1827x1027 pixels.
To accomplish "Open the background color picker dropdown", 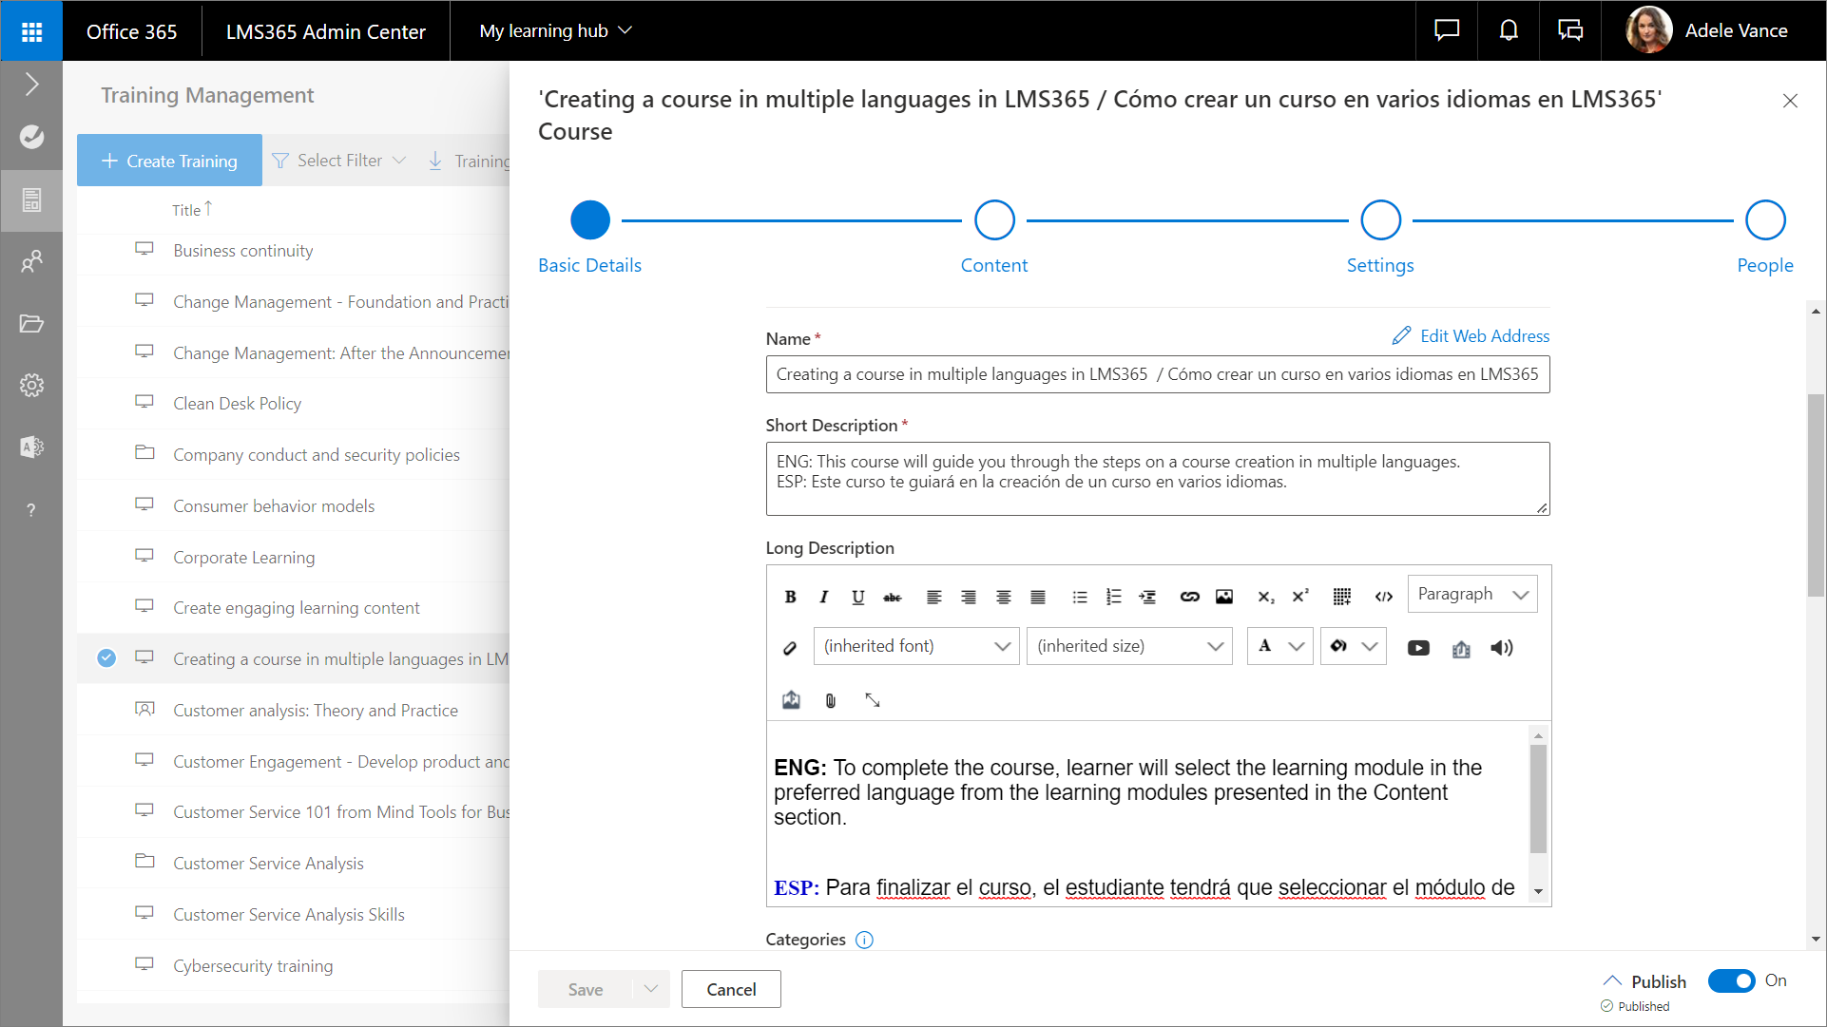I will pos(1369,646).
